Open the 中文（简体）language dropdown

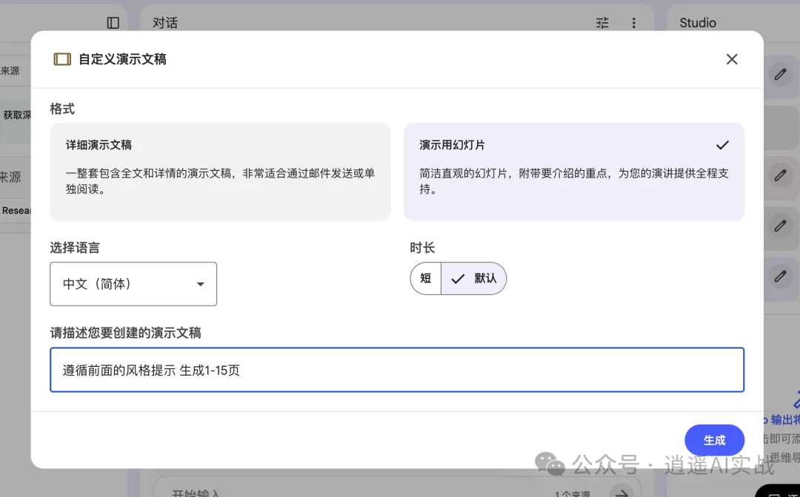coord(133,283)
